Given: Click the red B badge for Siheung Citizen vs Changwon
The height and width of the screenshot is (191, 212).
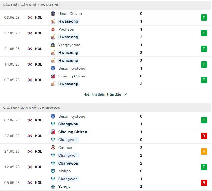Looking at the screenshot, I should pyautogui.click(x=204, y=136).
